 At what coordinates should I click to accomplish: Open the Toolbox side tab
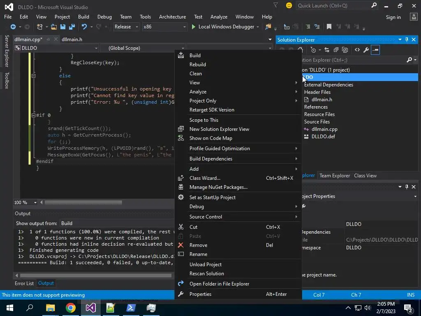(x=7, y=80)
